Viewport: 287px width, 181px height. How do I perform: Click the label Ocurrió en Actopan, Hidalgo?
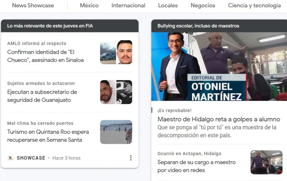(x=189, y=154)
